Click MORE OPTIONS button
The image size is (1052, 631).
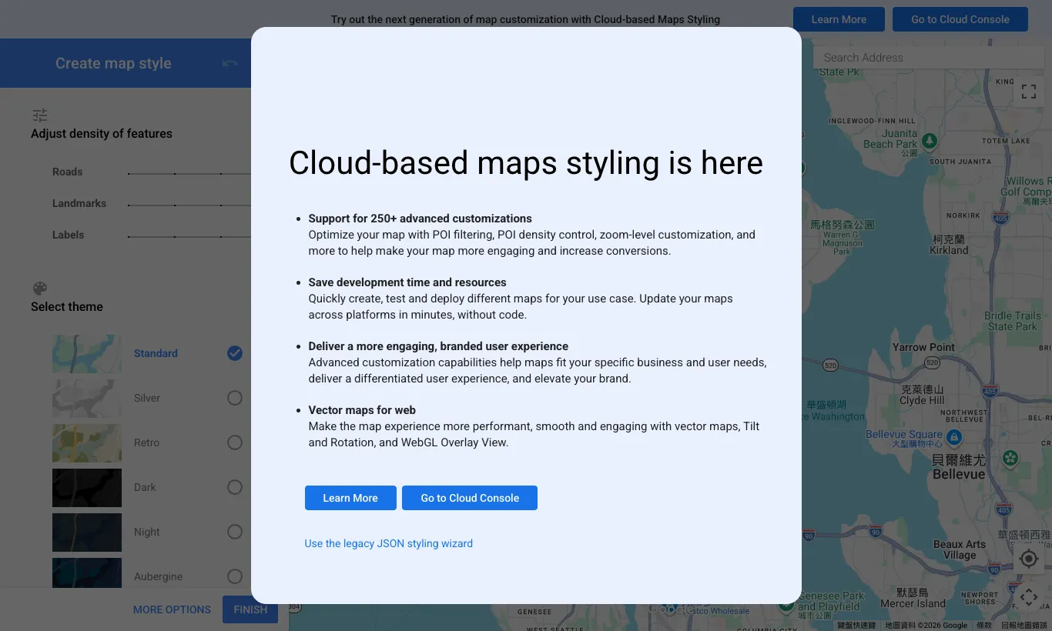coord(172,609)
